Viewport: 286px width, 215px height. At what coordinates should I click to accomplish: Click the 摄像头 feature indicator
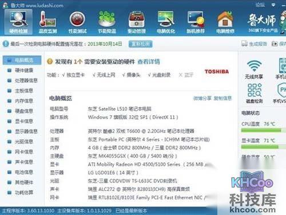(x=132, y=75)
